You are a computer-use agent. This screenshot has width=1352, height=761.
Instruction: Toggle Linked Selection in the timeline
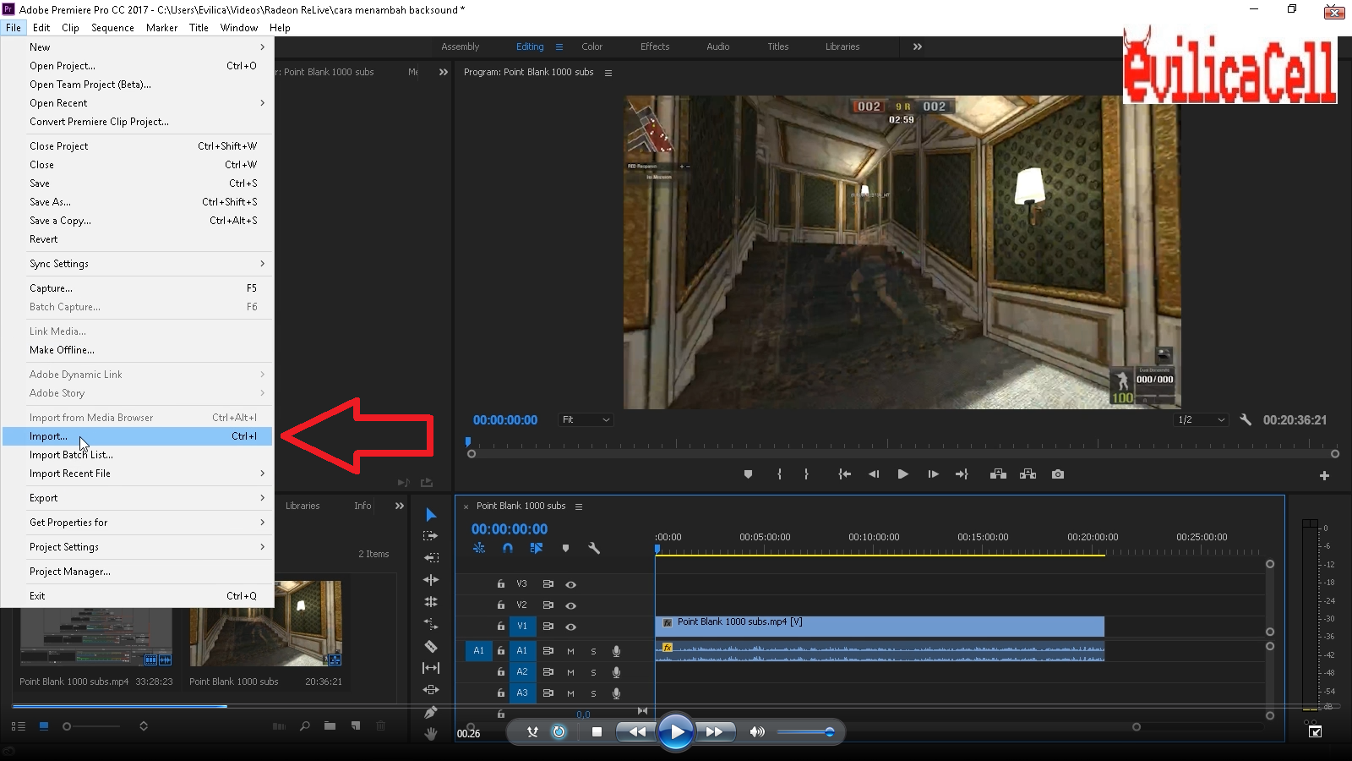coord(536,548)
